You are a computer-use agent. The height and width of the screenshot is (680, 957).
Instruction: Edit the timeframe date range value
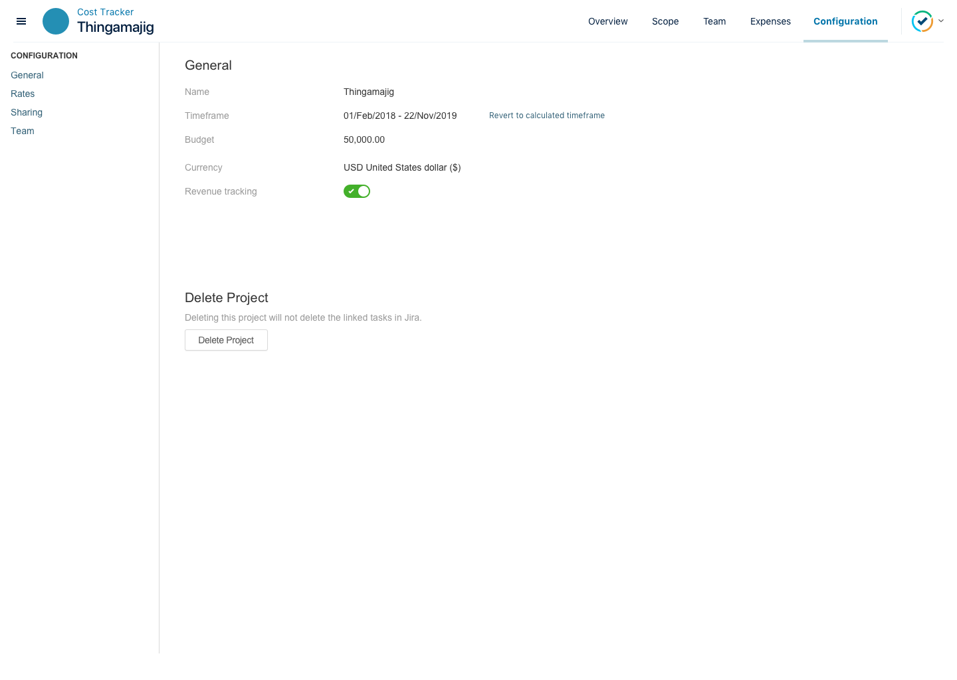400,116
